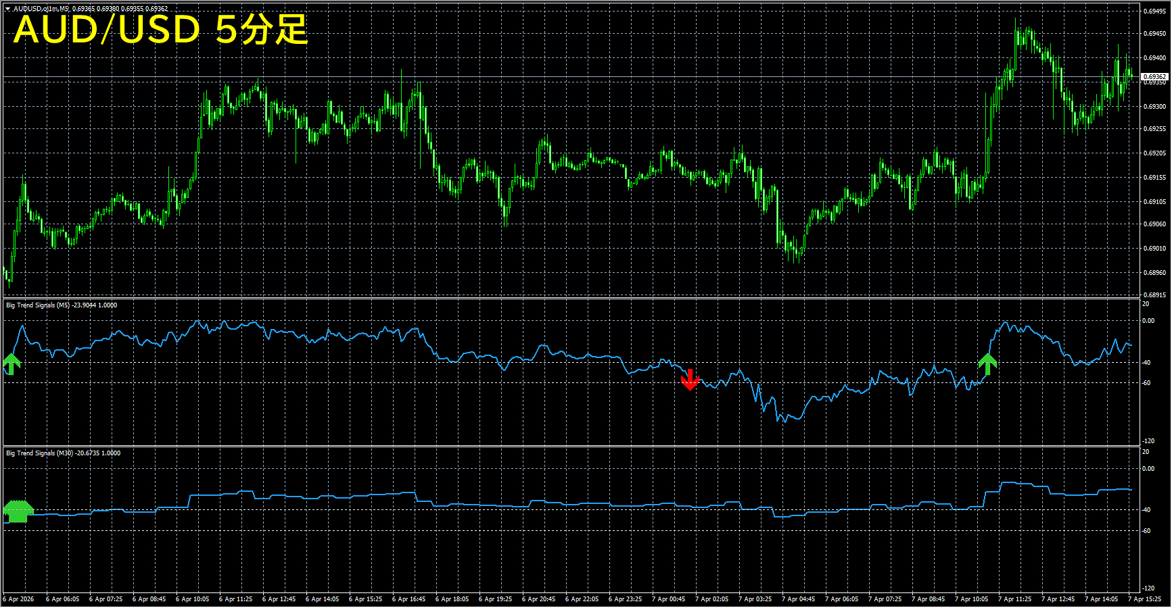1172x608 pixels.
Task: Click the 7 Apr 02:05 time label
Action: (x=711, y=599)
